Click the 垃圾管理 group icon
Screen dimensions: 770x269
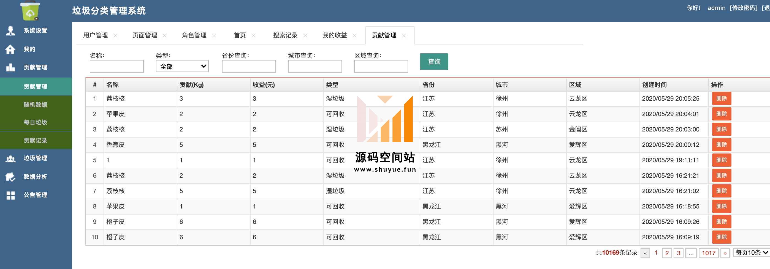point(10,158)
